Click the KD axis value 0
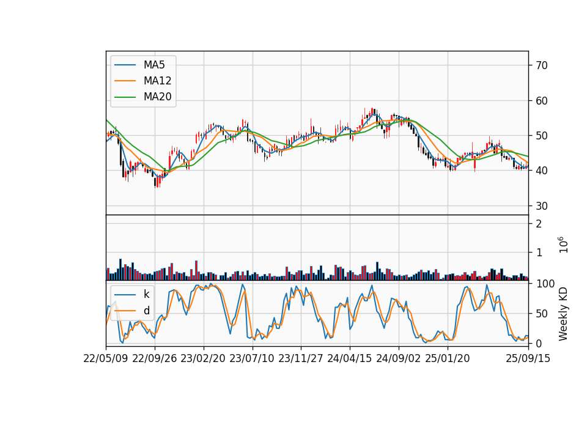This screenshot has width=587, height=422. click(x=539, y=343)
